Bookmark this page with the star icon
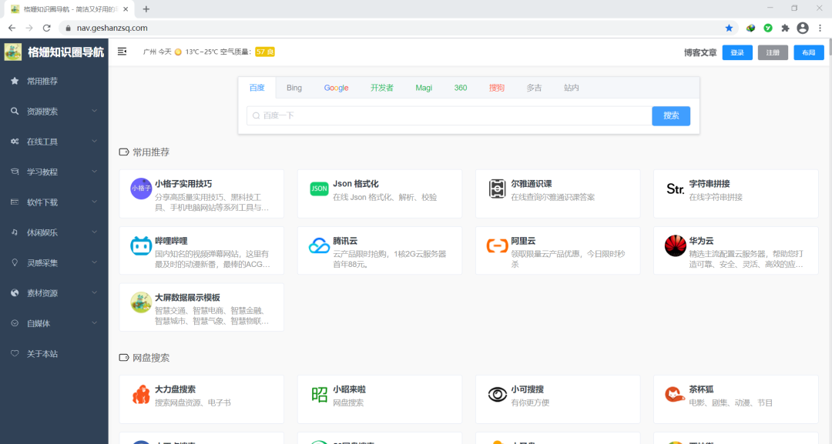This screenshot has width=832, height=444. coord(729,28)
